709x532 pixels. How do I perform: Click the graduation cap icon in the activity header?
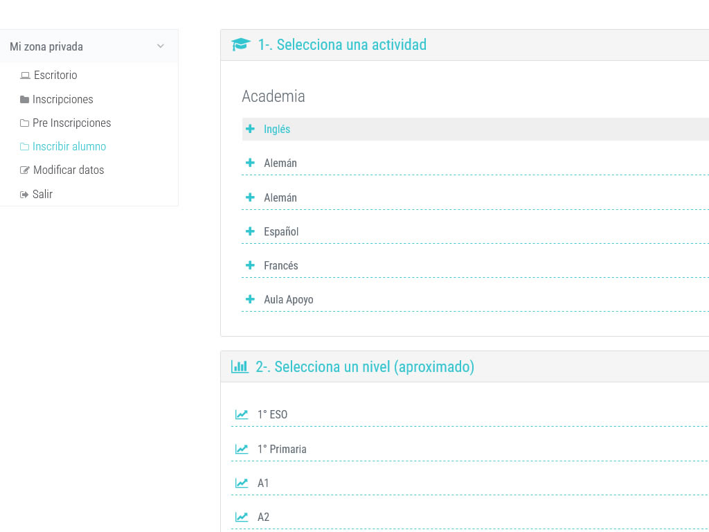(240, 45)
